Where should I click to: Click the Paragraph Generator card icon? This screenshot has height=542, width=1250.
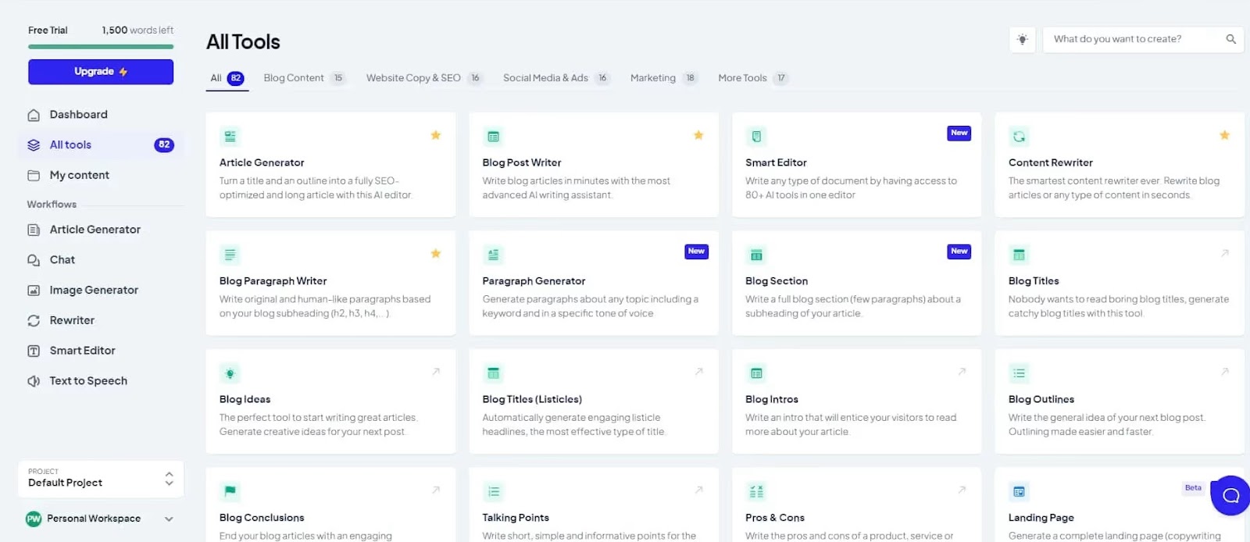click(x=493, y=255)
